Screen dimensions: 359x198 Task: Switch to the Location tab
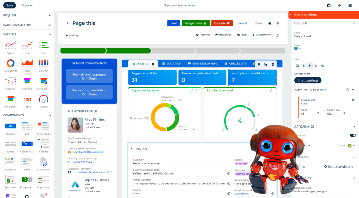pos(172,64)
